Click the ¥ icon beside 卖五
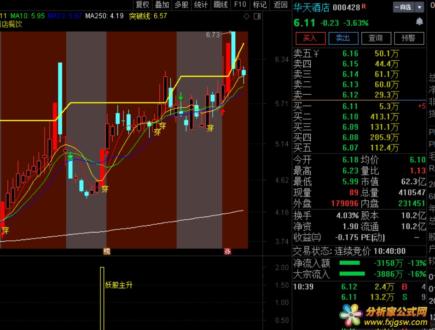Viewport: 435px width, 330px height. pos(316,53)
